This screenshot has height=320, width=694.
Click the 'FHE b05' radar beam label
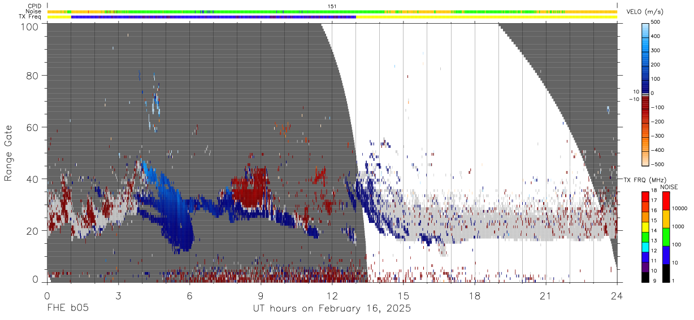click(x=68, y=309)
